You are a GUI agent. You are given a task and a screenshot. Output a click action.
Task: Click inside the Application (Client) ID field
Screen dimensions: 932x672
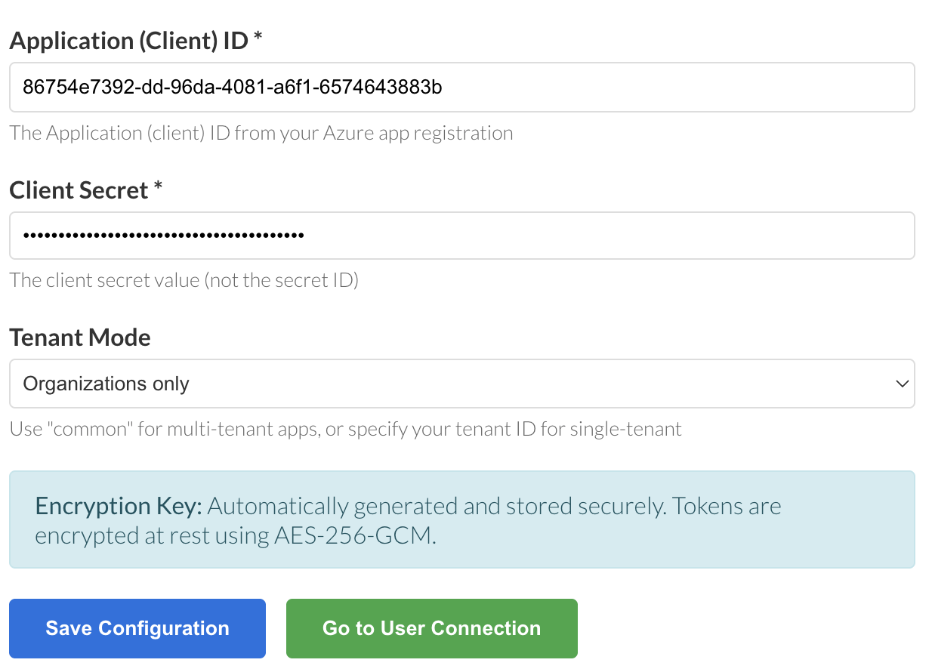coord(461,87)
